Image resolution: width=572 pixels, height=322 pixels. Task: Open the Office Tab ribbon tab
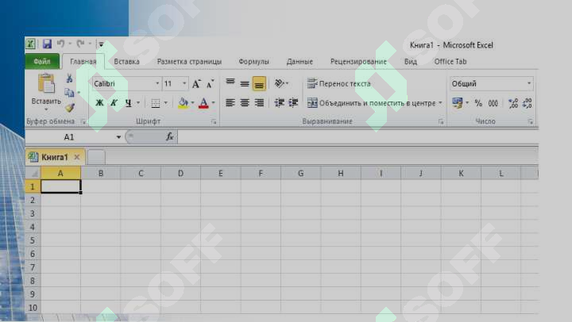click(x=450, y=62)
